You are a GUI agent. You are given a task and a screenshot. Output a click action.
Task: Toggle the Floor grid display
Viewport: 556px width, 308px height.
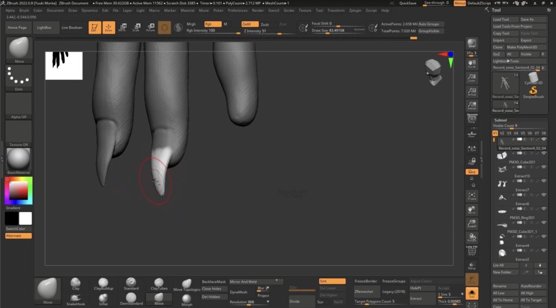[472, 133]
